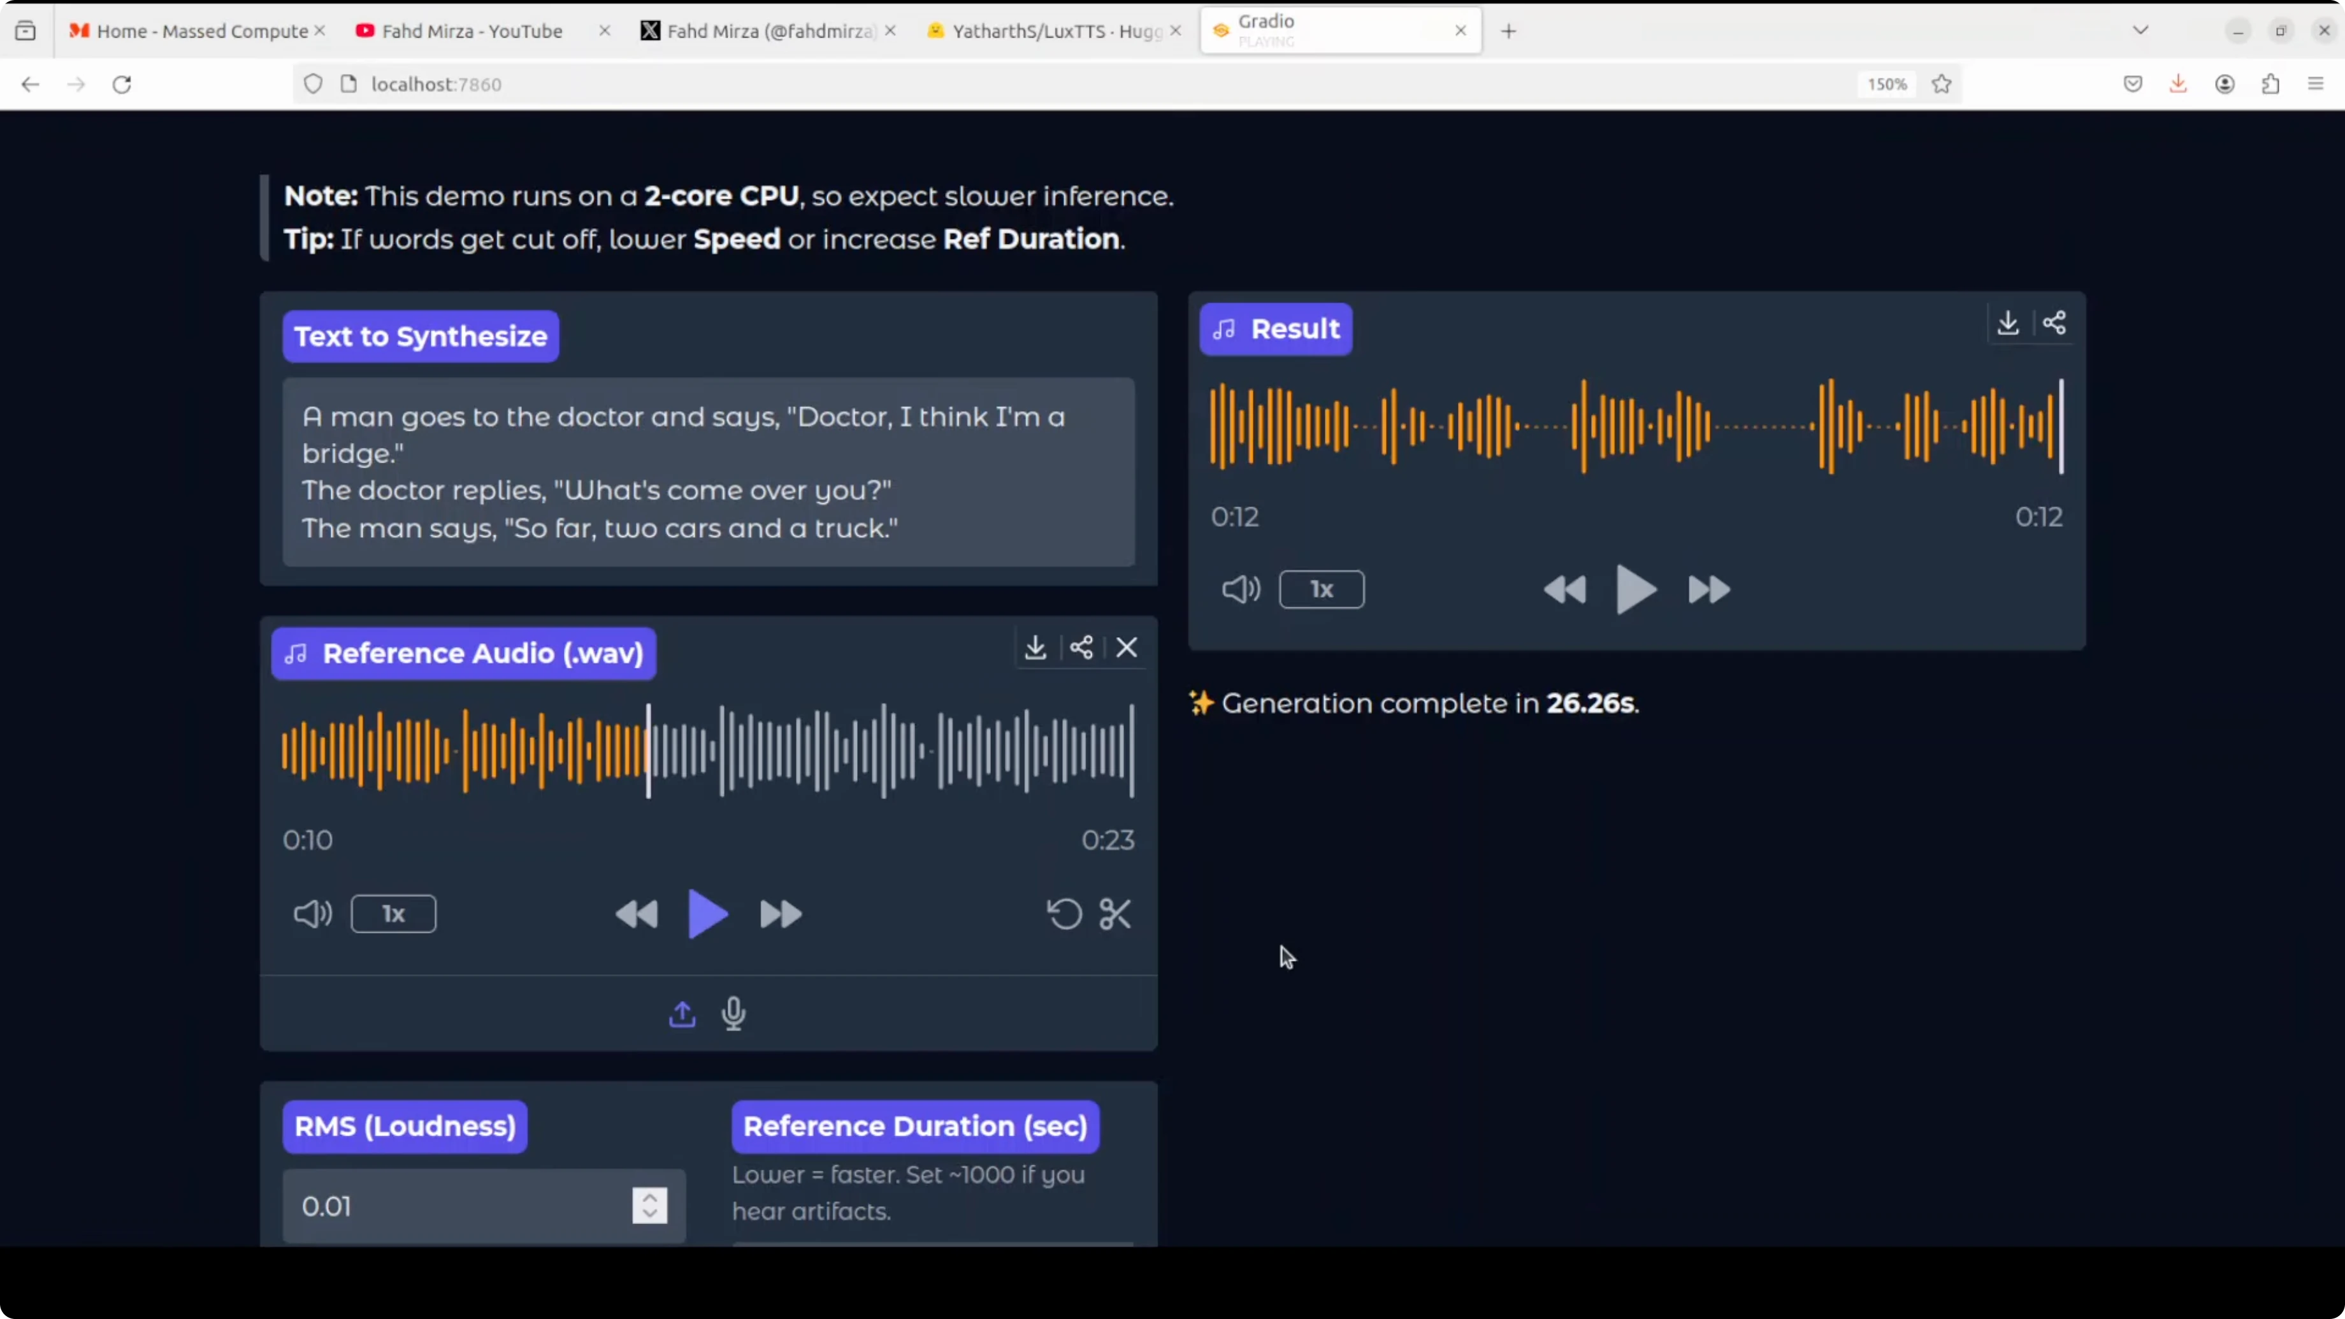Click the Text to Synthesize textbox
This screenshot has width=2345, height=1319.
[708, 472]
